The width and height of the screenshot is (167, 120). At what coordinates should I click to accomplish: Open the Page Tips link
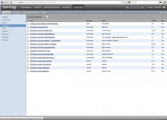[163, 12]
